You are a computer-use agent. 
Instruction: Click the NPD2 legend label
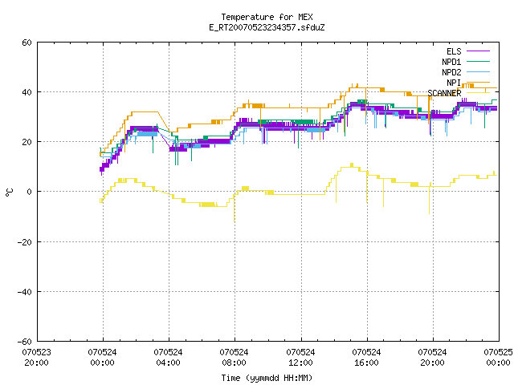[451, 72]
